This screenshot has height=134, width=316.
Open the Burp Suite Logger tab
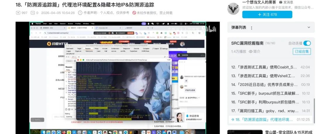point(68,51)
